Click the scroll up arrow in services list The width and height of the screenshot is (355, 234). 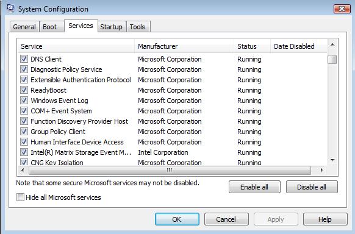click(332, 44)
